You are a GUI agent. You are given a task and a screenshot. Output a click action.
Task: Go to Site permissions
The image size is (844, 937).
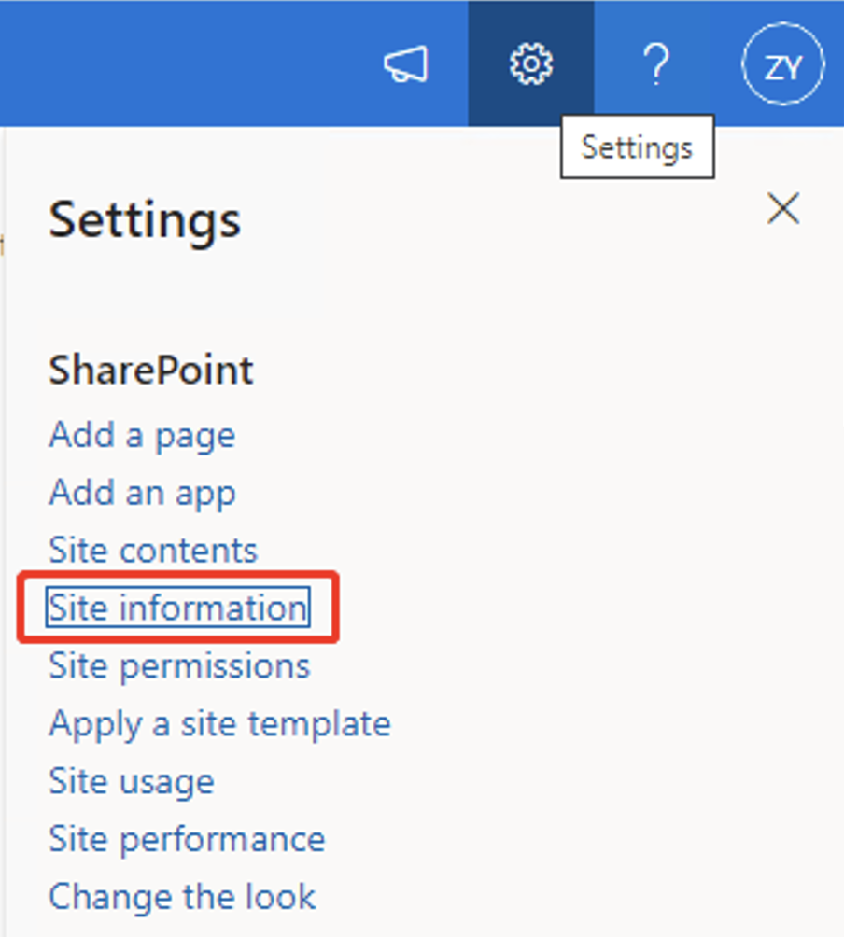click(179, 666)
